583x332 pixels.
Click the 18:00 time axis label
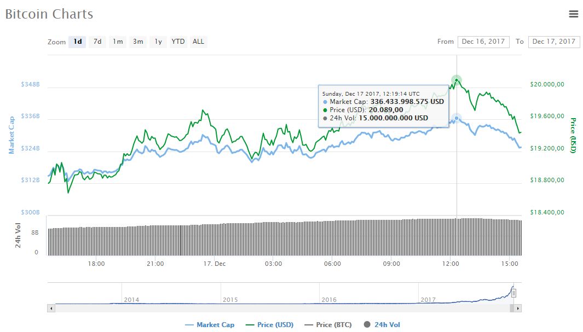(x=96, y=264)
